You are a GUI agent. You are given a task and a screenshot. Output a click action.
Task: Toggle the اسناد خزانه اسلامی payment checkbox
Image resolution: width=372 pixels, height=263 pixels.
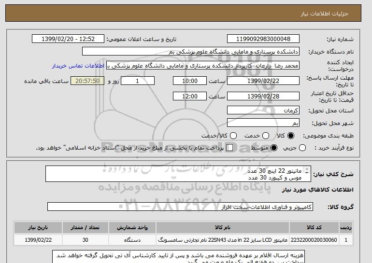[x=229, y=148]
